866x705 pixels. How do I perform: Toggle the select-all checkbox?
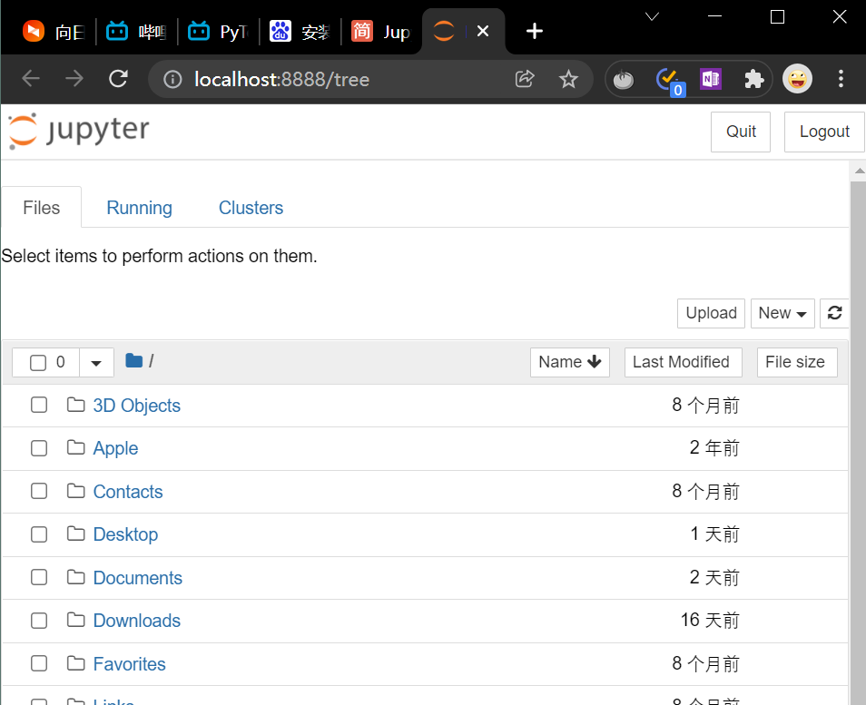[x=38, y=363]
